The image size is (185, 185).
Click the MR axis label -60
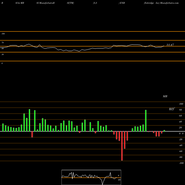[x=181, y=151]
